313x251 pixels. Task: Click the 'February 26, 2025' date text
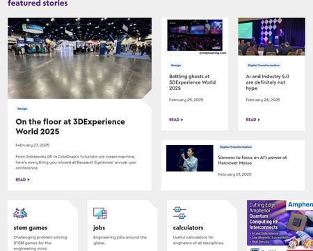263,100
